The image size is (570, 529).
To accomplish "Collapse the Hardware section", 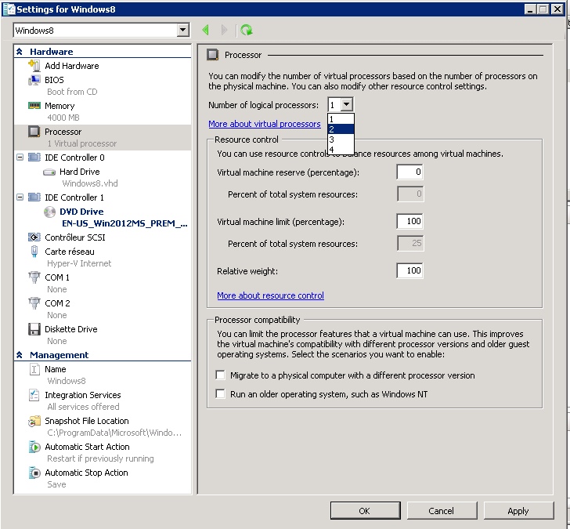I will pyautogui.click(x=20, y=52).
